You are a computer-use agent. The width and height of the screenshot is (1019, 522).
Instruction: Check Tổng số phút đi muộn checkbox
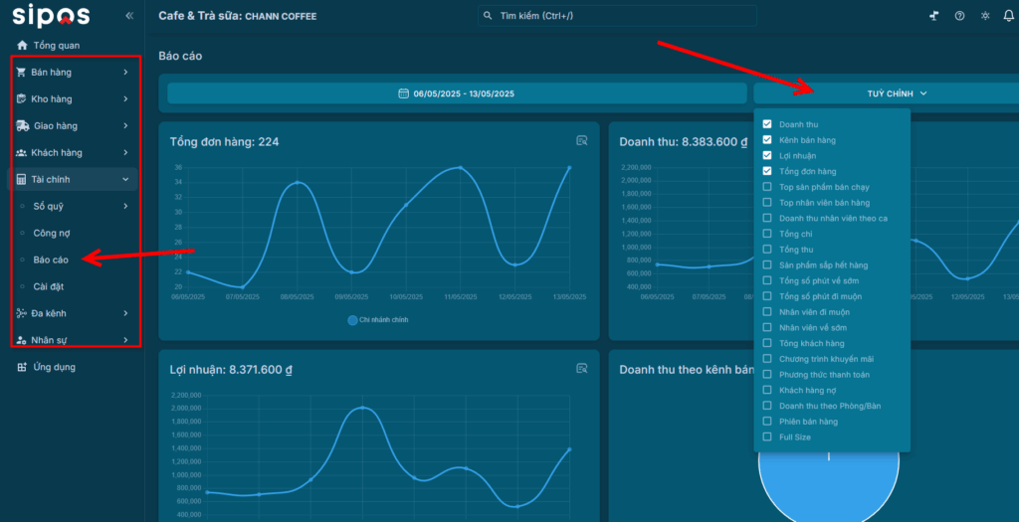(x=767, y=296)
